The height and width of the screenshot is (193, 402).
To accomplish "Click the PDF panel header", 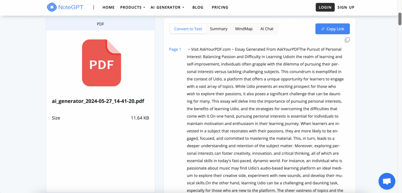I will (x=100, y=24).
